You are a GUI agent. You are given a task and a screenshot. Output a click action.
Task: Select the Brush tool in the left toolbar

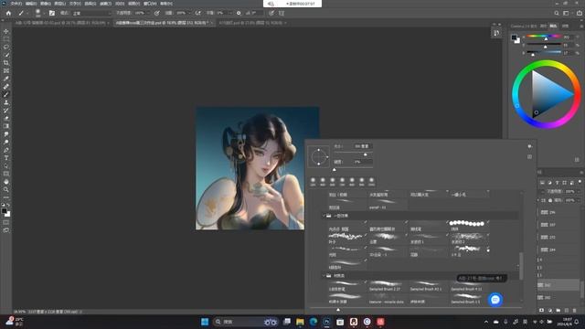coord(6,94)
